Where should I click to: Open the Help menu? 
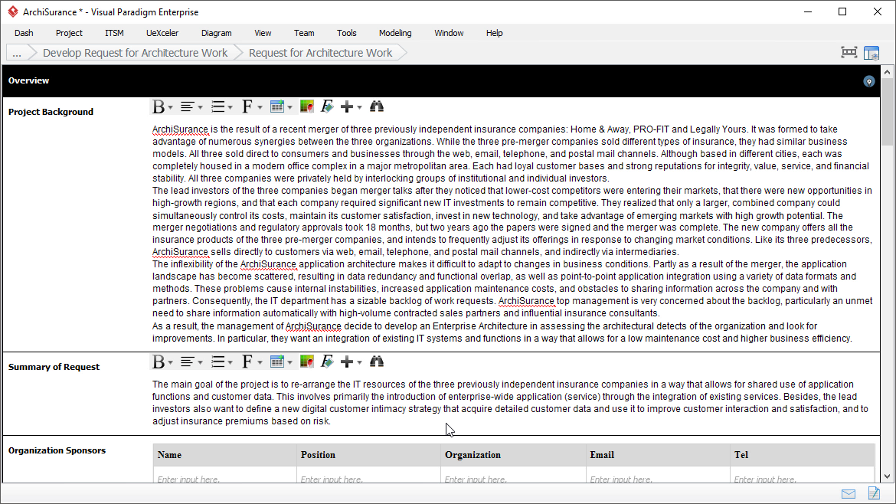pyautogui.click(x=494, y=33)
